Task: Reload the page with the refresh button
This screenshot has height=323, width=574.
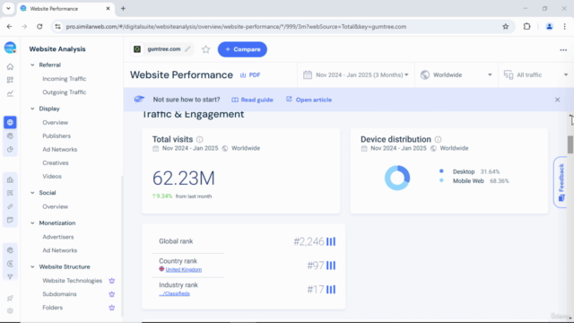Action: click(x=39, y=26)
